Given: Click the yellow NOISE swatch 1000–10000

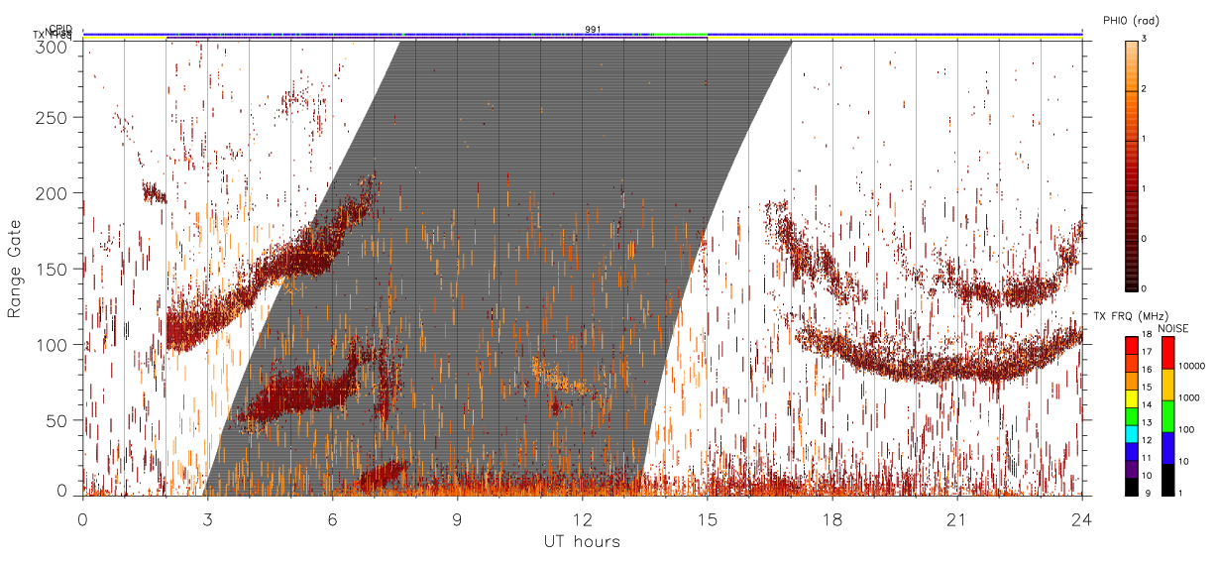Looking at the screenshot, I should (x=1168, y=385).
